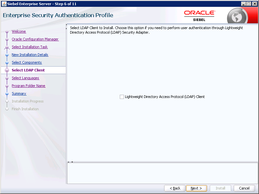
Task: Click the Select Languages step bullet
Action: point(7,78)
